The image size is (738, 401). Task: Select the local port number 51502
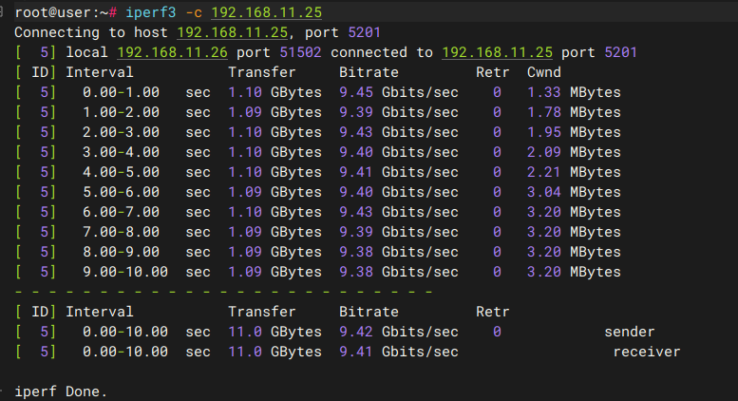(x=300, y=52)
